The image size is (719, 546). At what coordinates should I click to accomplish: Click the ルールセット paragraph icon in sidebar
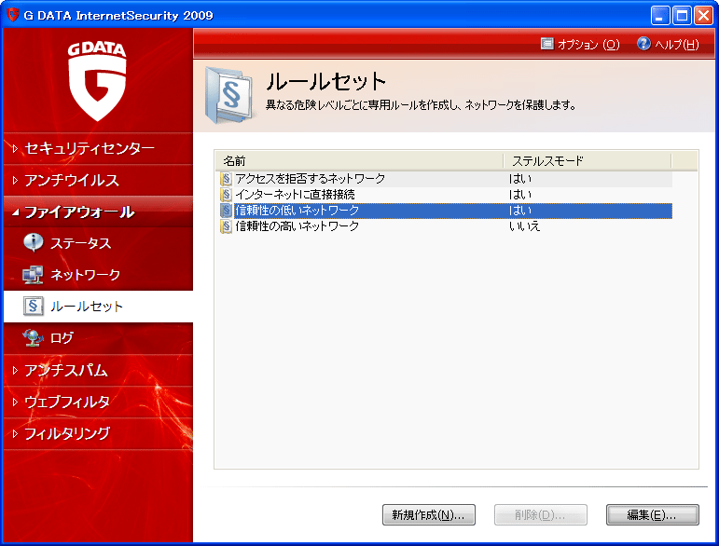pos(34,307)
